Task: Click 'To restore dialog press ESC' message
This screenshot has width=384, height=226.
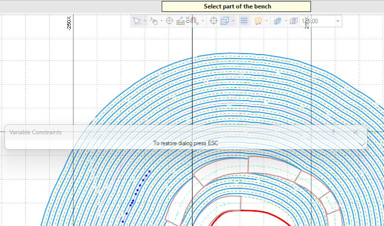Action: (186, 143)
